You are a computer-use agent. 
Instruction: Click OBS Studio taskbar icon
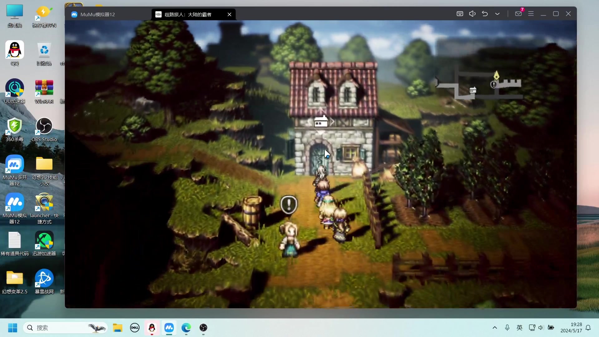(x=203, y=328)
